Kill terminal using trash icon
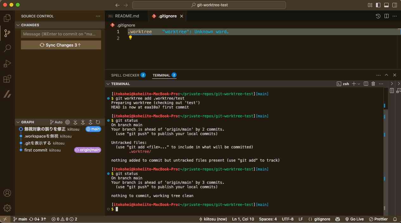Viewport: 401px width, 223px height. (373, 84)
